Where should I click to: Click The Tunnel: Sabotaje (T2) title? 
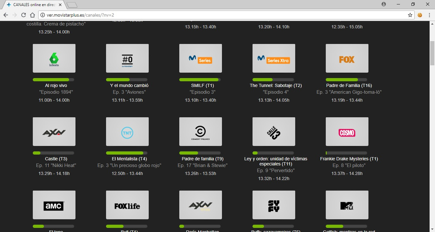[x=276, y=85]
